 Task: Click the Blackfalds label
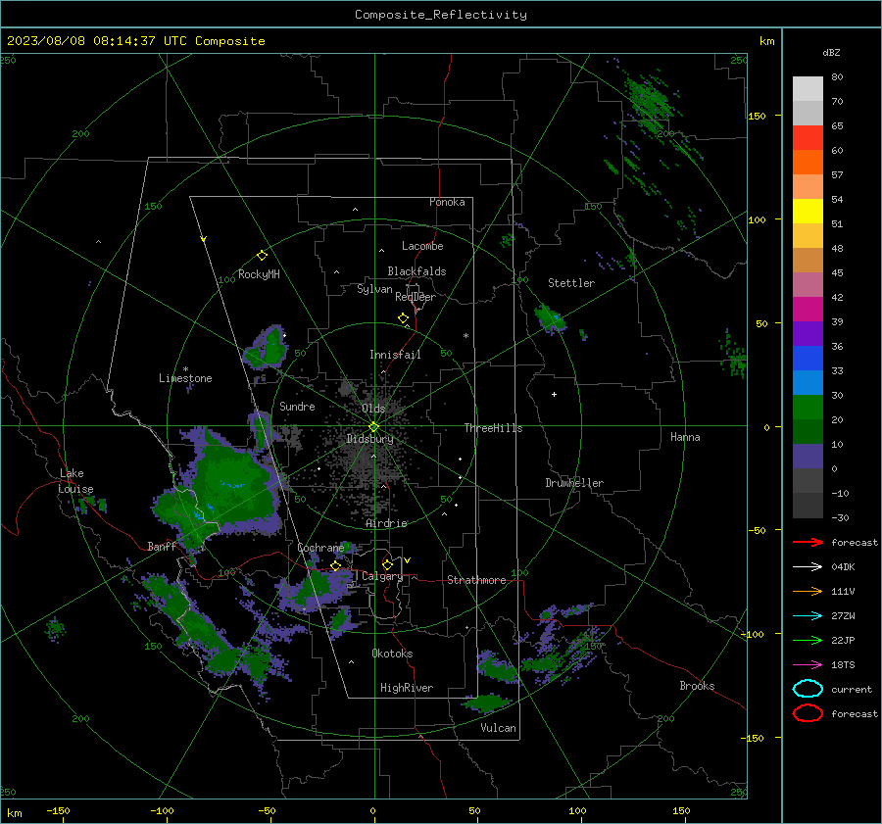coord(416,271)
